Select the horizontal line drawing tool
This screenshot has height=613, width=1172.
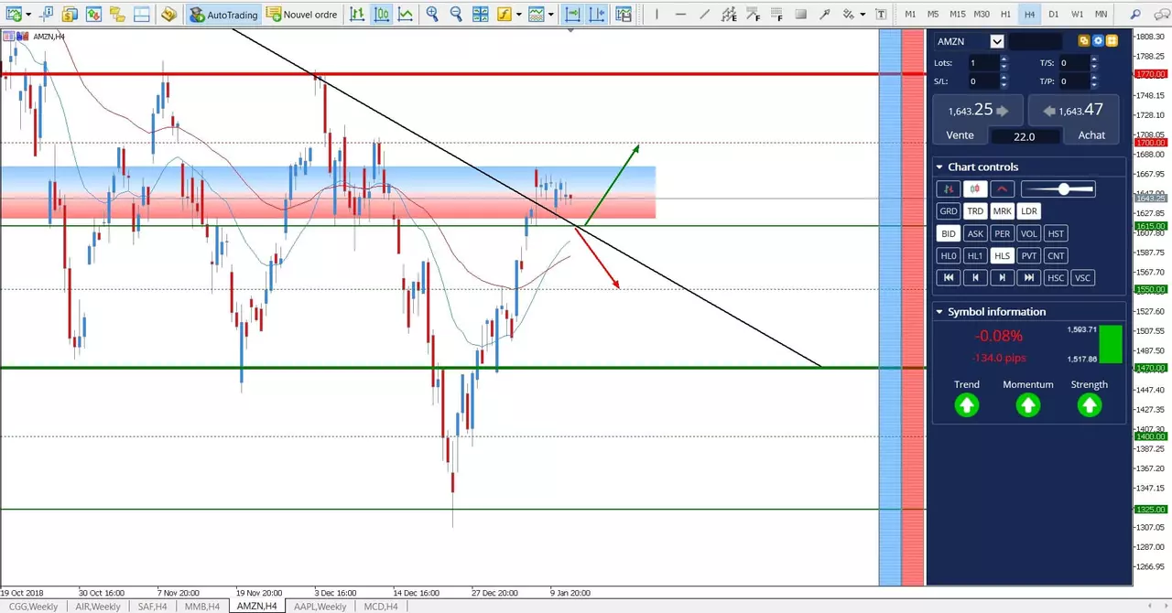[679, 15]
